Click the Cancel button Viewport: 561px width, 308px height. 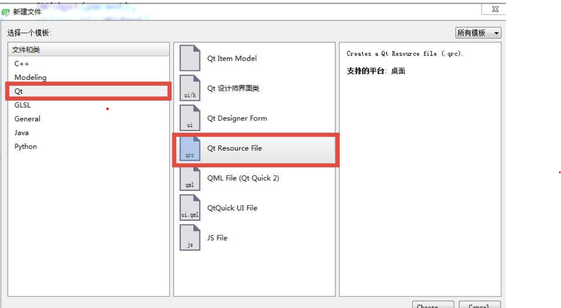click(479, 305)
